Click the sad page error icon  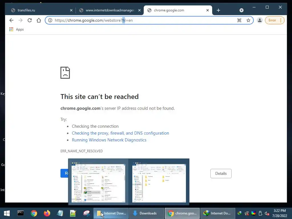point(65,73)
